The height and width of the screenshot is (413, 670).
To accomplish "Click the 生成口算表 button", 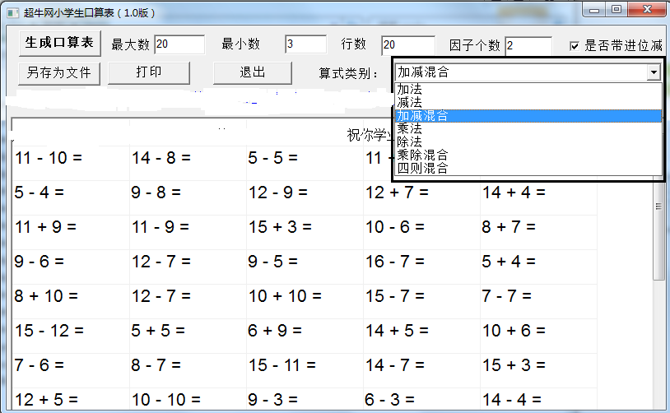I will (60, 43).
